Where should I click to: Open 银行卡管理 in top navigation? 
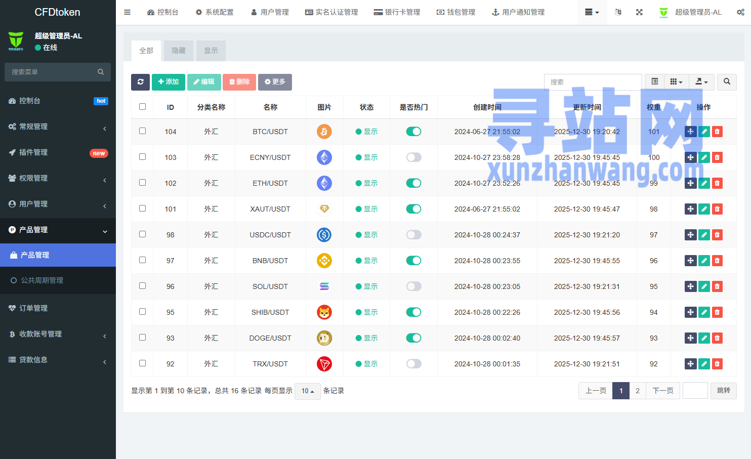click(397, 12)
